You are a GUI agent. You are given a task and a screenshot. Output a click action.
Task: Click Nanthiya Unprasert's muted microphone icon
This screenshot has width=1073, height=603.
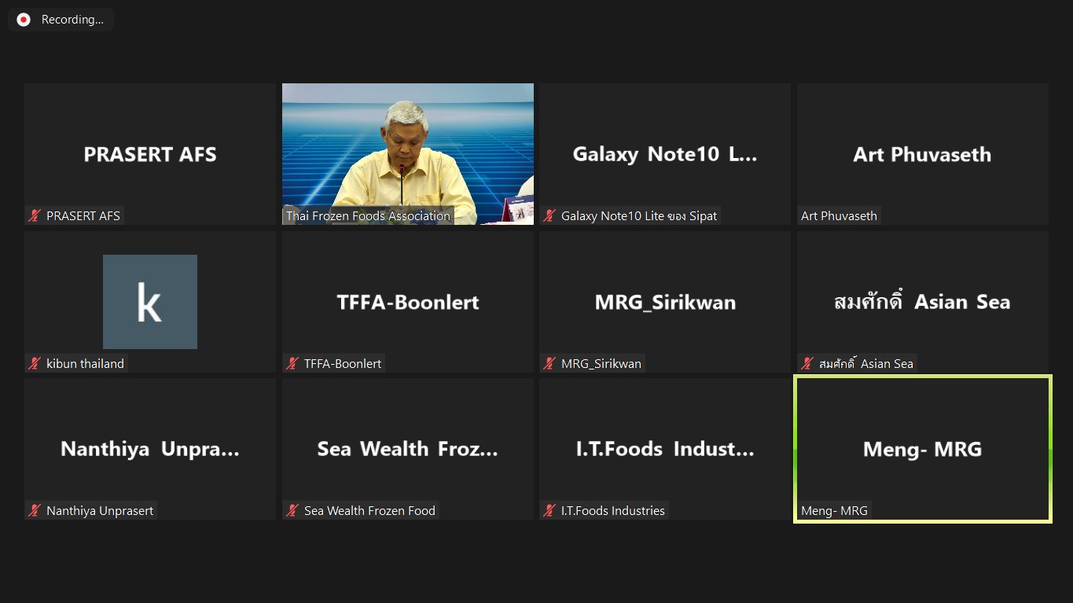[x=35, y=511]
